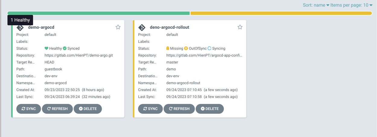The height and width of the screenshot is (137, 377).
Task: Favorite the demo-argocd application with star
Action: click(x=118, y=27)
